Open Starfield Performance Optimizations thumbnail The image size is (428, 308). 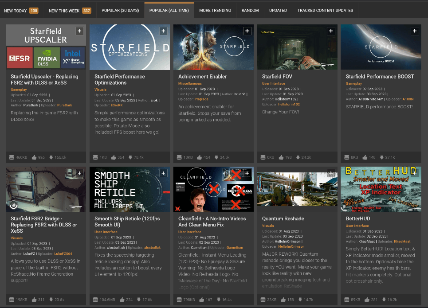point(130,47)
